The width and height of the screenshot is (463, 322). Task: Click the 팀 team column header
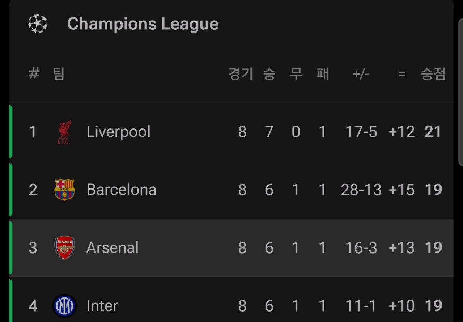[59, 74]
